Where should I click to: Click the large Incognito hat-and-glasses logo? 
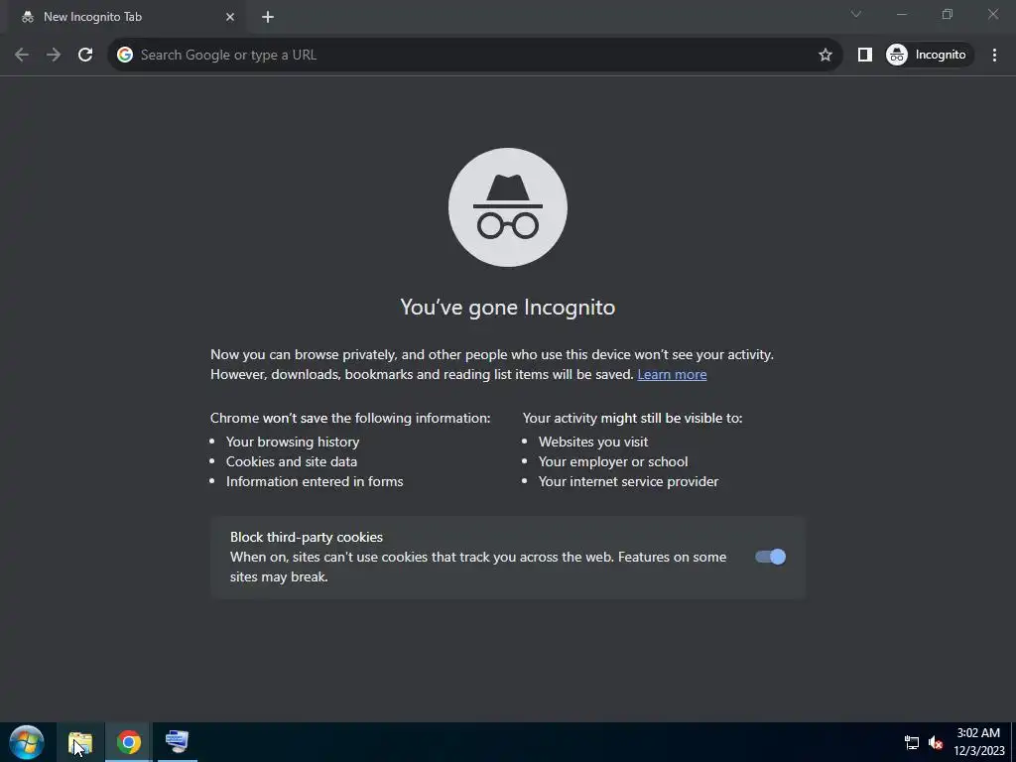(x=508, y=207)
